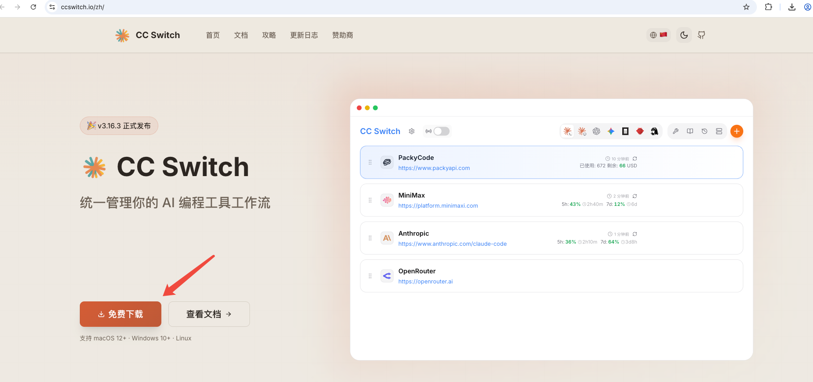This screenshot has height=382, width=813.
Task: Bookmark this page with star icon
Action: [x=746, y=7]
